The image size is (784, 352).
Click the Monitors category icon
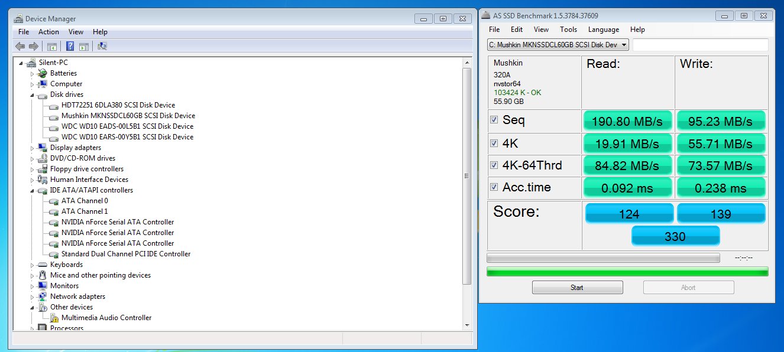tap(42, 286)
